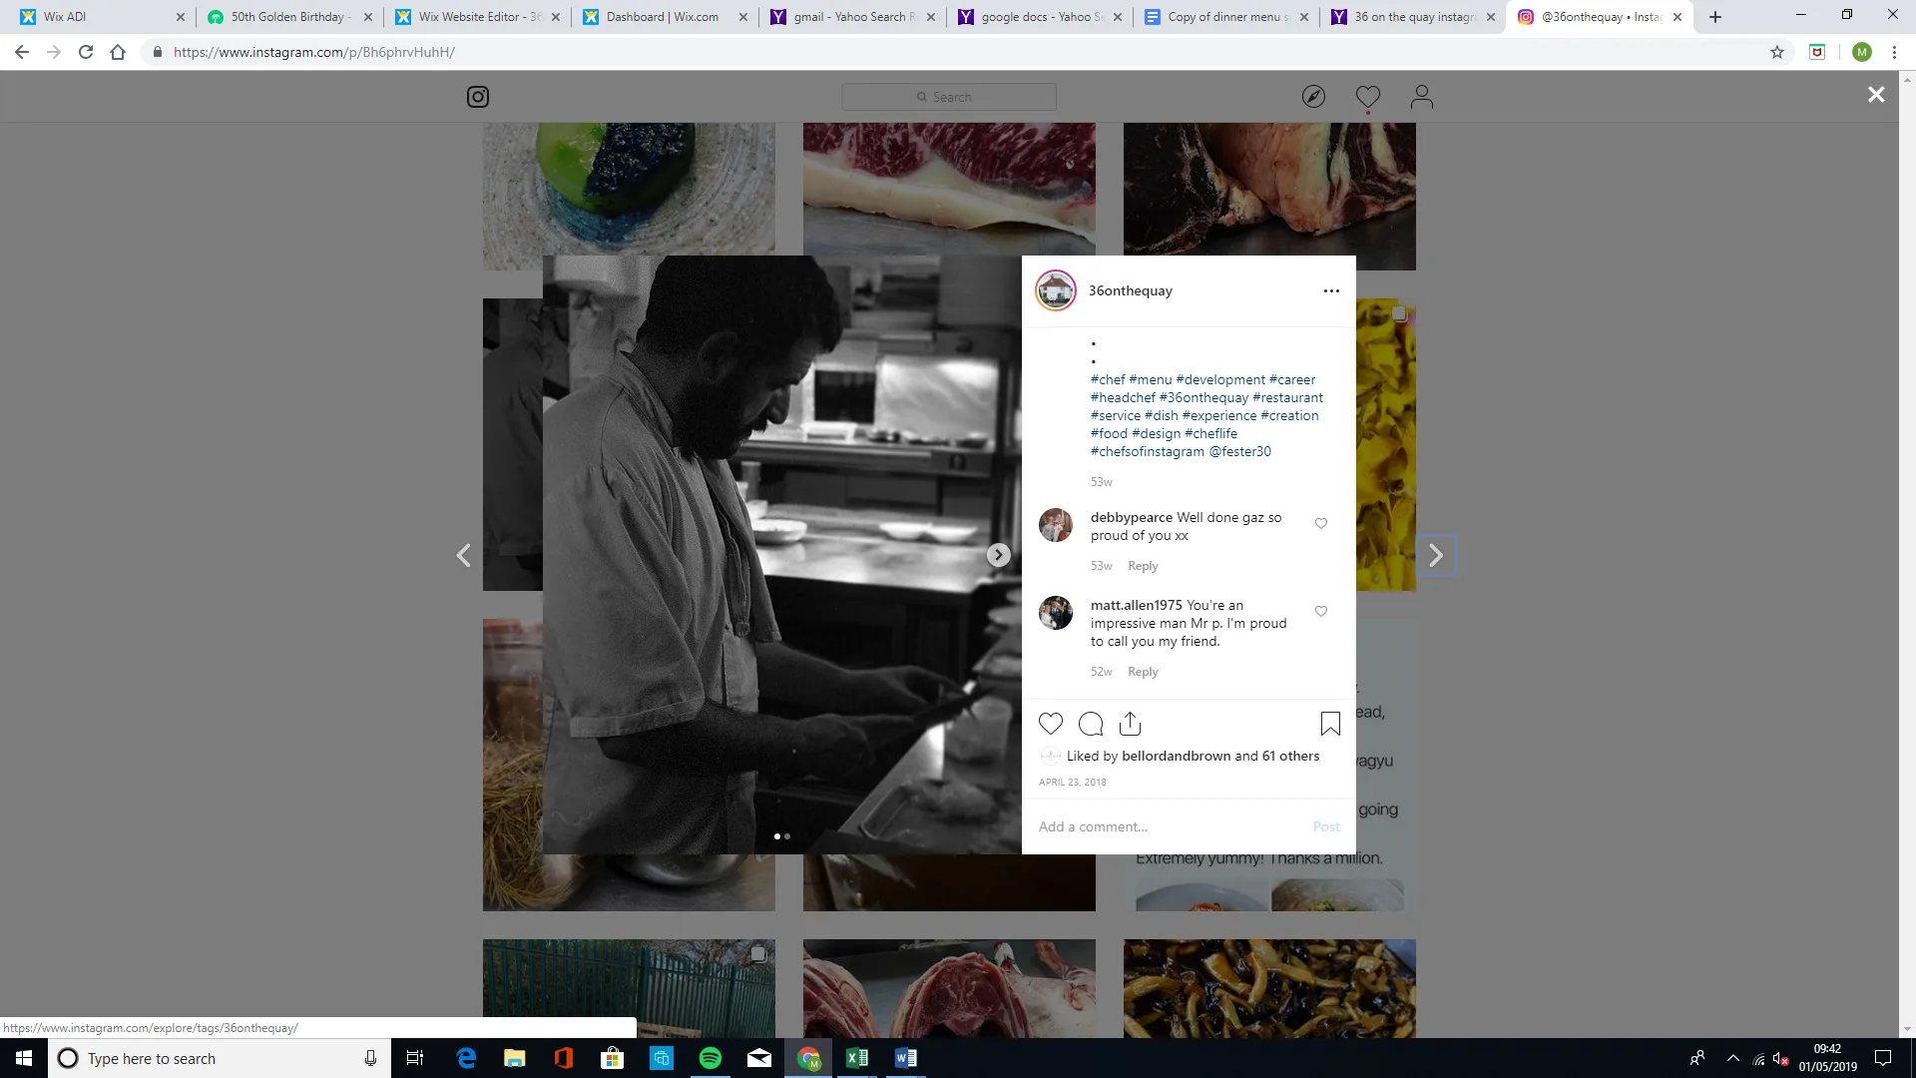Click the #36onthequay hashtag
Viewport: 1916px width, 1078px height.
(x=1203, y=397)
